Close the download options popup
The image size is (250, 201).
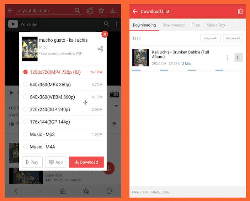(105, 34)
